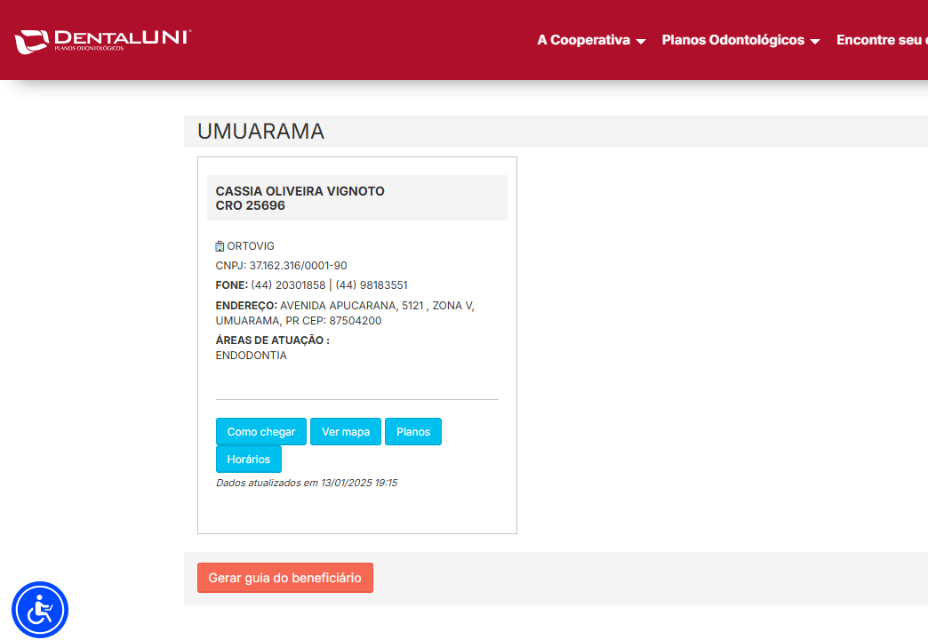The width and height of the screenshot is (928, 640).
Task: Show Horários for this dentist
Action: coord(249,459)
